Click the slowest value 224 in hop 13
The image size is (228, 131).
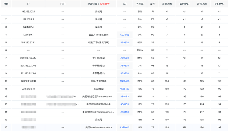[202, 104]
